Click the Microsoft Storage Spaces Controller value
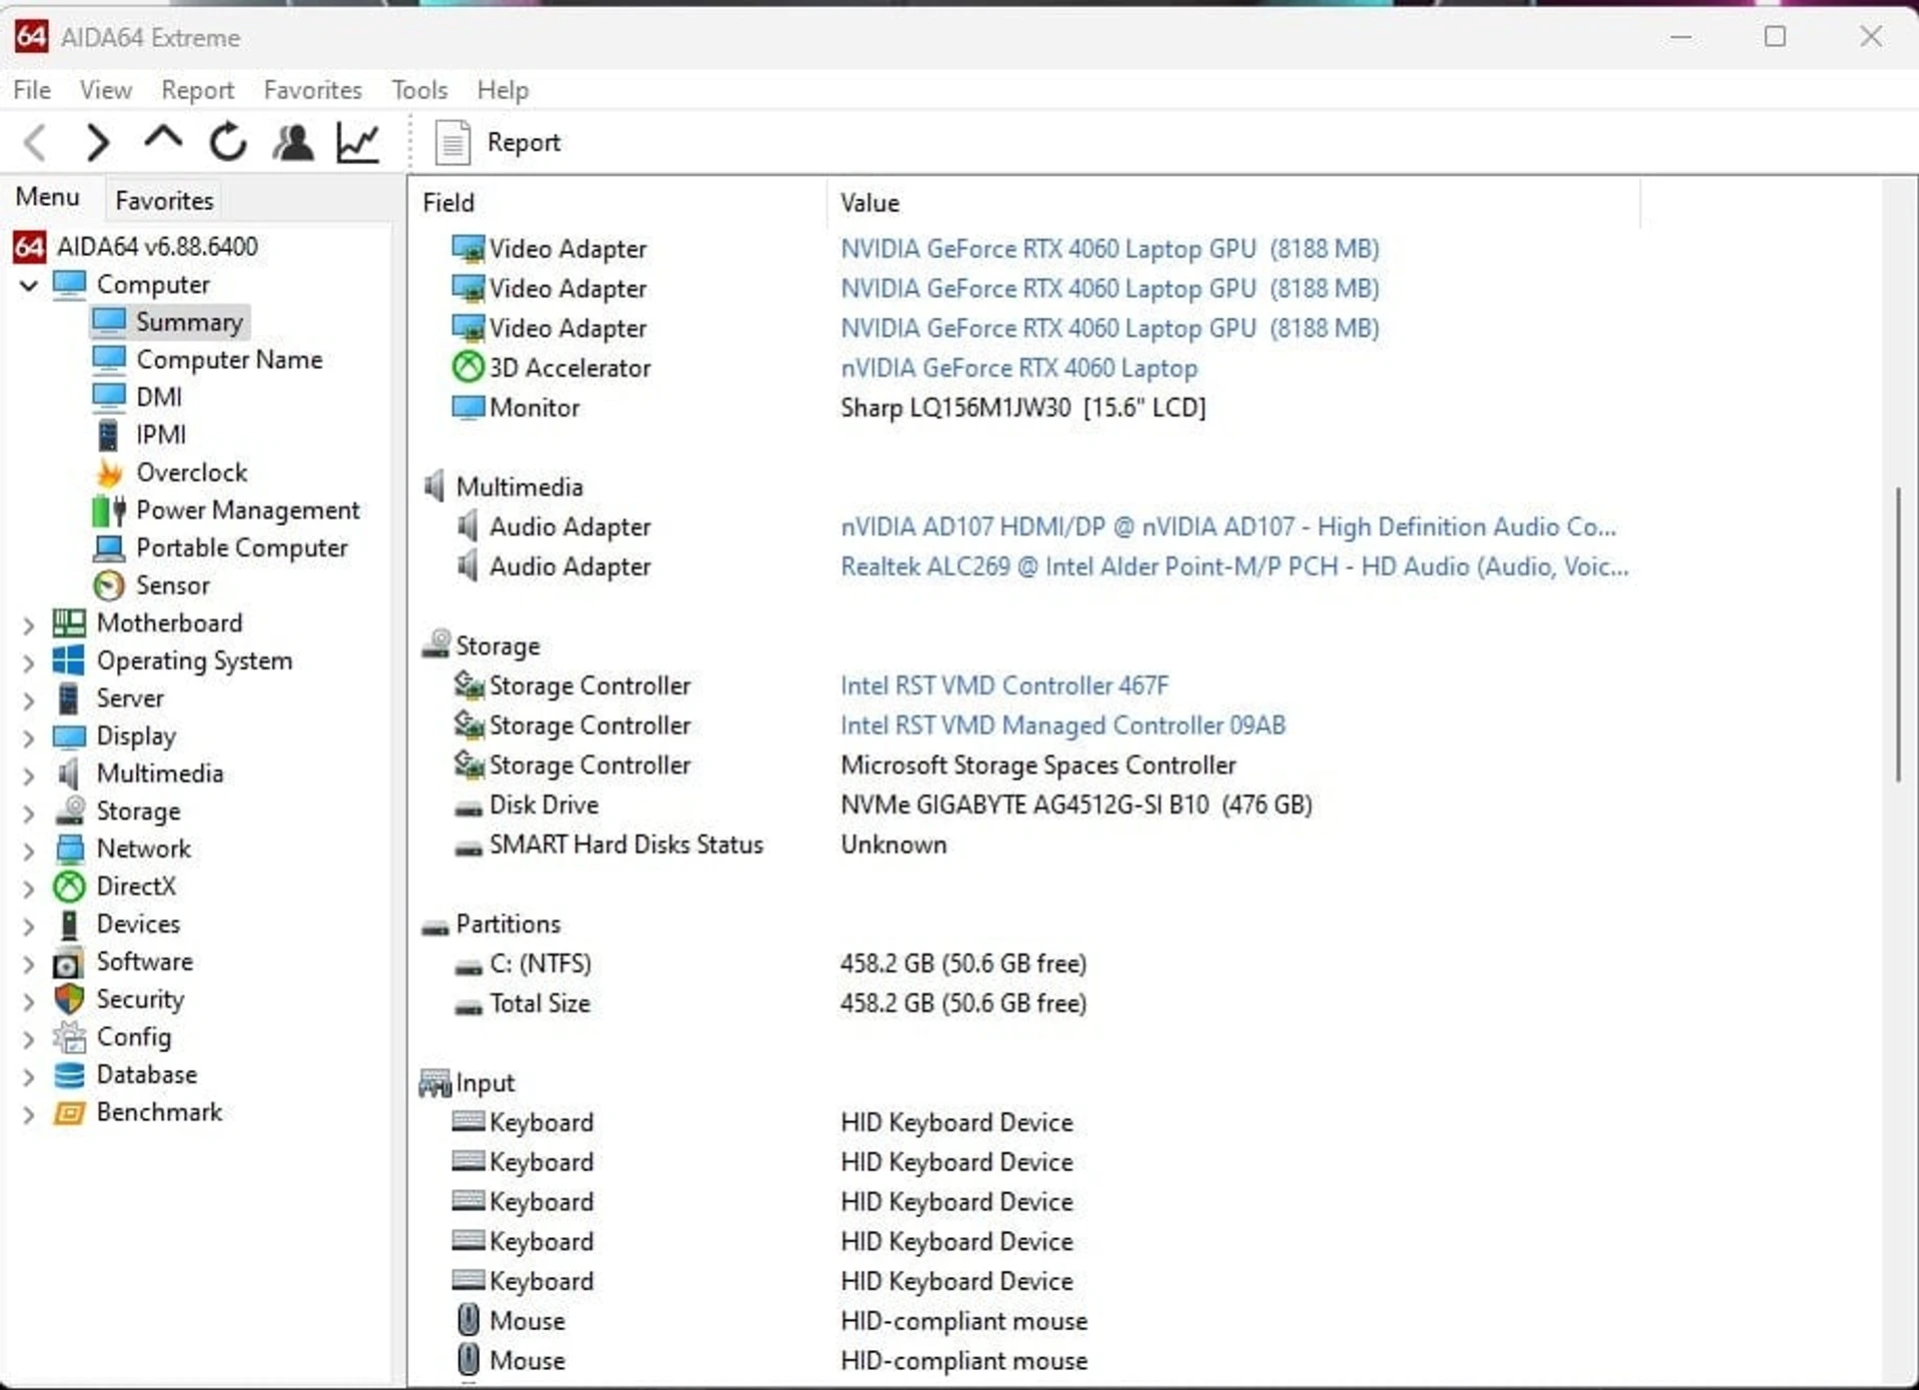 [x=1038, y=765]
